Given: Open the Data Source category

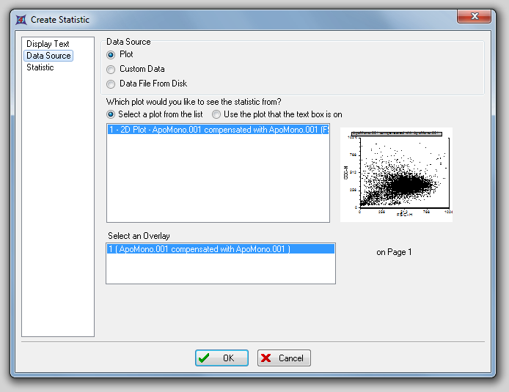Looking at the screenshot, I should click(x=48, y=56).
